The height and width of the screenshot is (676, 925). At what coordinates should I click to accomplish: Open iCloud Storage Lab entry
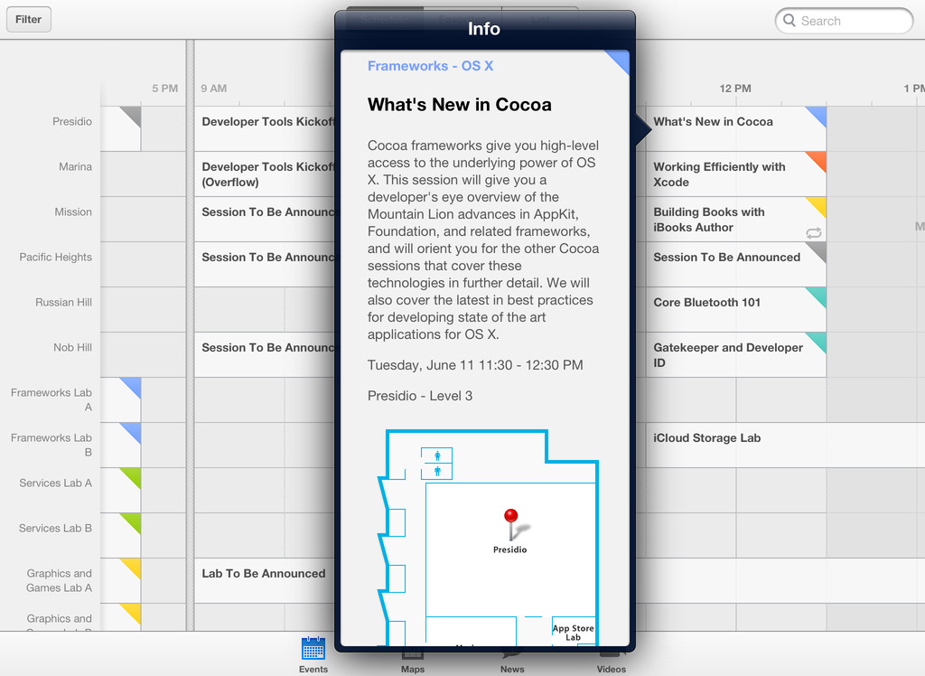pos(785,446)
